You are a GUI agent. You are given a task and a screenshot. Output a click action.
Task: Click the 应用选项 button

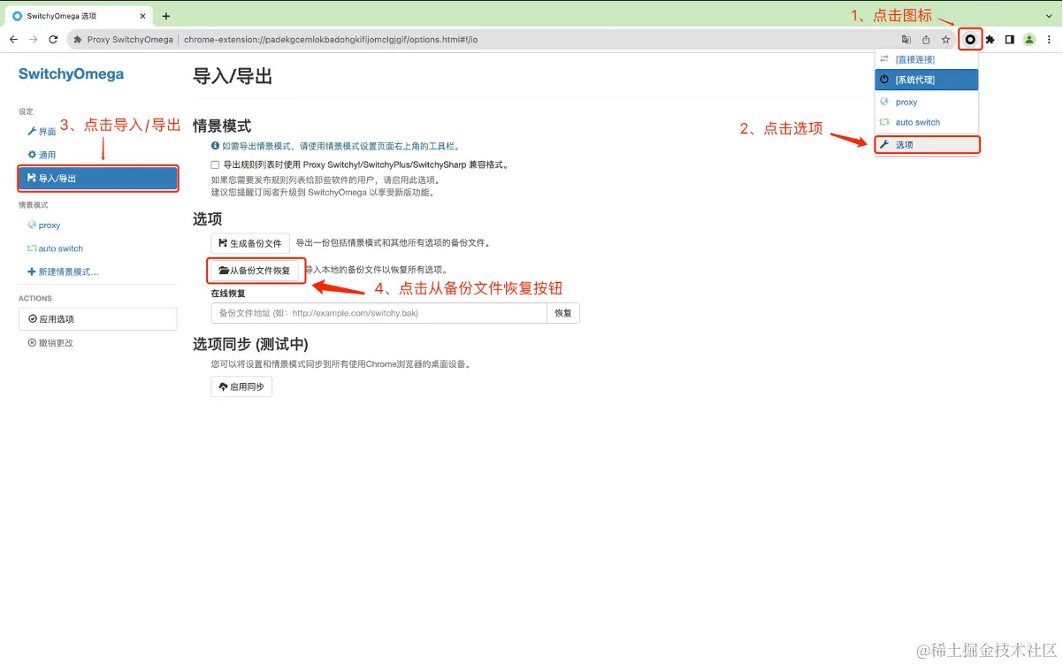98,319
